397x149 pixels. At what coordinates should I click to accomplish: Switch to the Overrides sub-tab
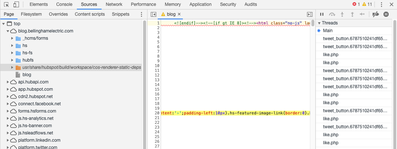click(58, 14)
